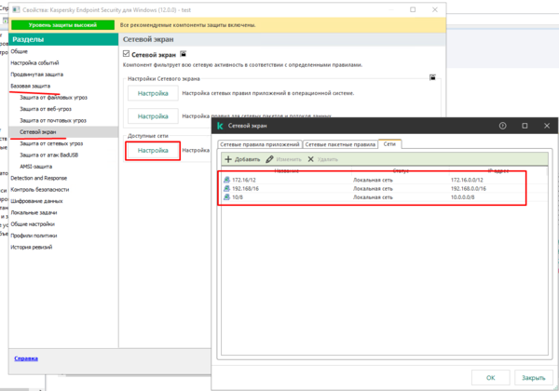559x391 pixels.
Task: Switch to Сетевые пакетные правила tab
Action: click(340, 145)
